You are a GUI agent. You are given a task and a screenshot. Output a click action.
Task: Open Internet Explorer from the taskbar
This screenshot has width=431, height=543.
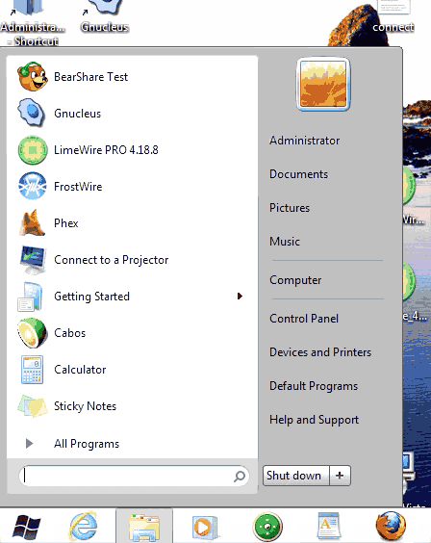pyautogui.click(x=84, y=527)
